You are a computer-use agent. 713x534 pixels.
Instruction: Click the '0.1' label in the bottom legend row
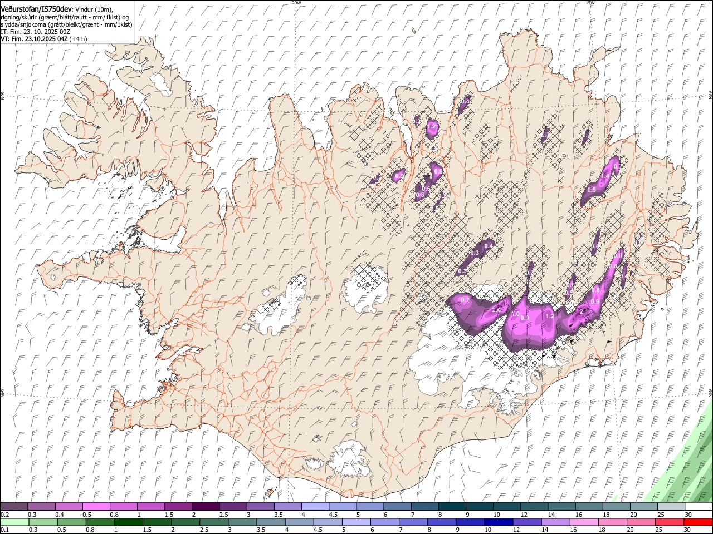(x=5, y=530)
